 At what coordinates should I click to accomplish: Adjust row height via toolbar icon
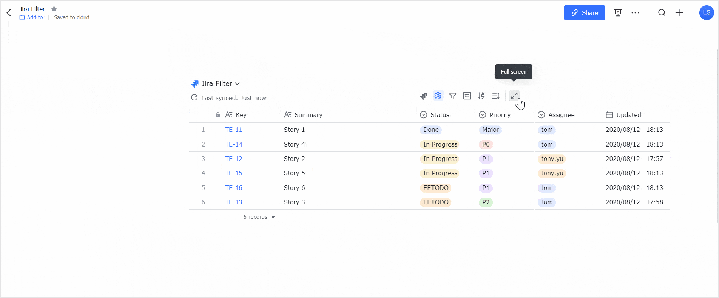coord(496,96)
